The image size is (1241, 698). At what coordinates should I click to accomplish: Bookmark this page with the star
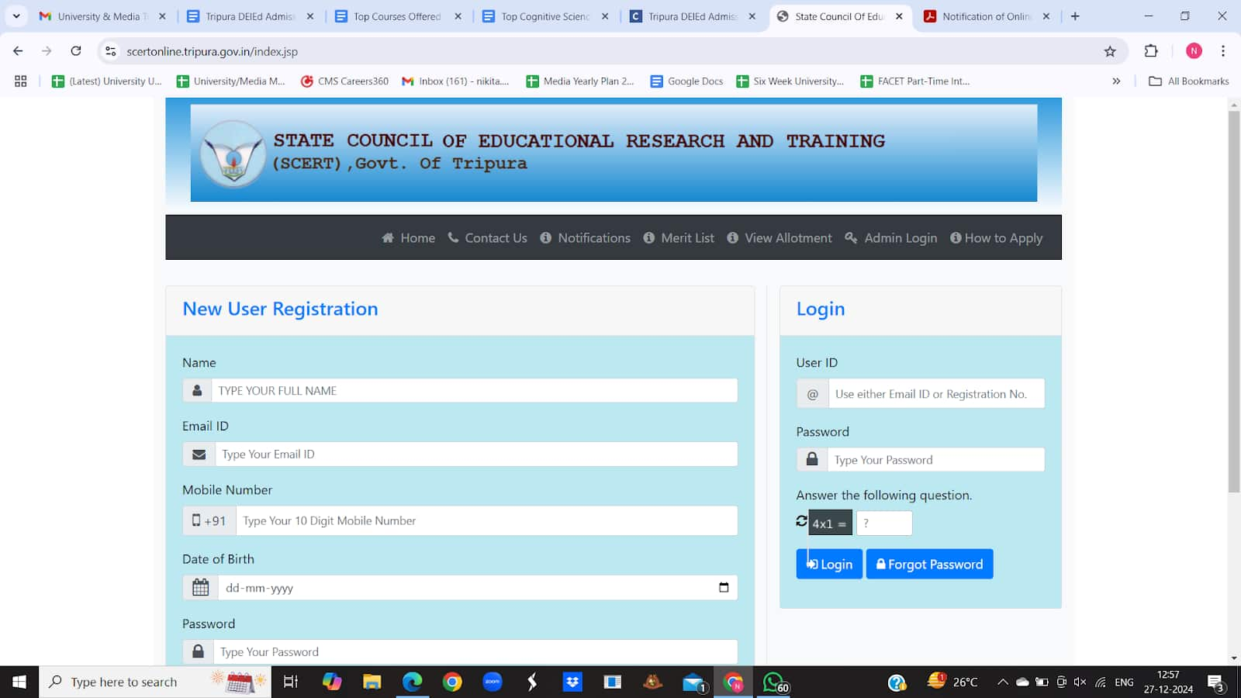pos(1110,51)
